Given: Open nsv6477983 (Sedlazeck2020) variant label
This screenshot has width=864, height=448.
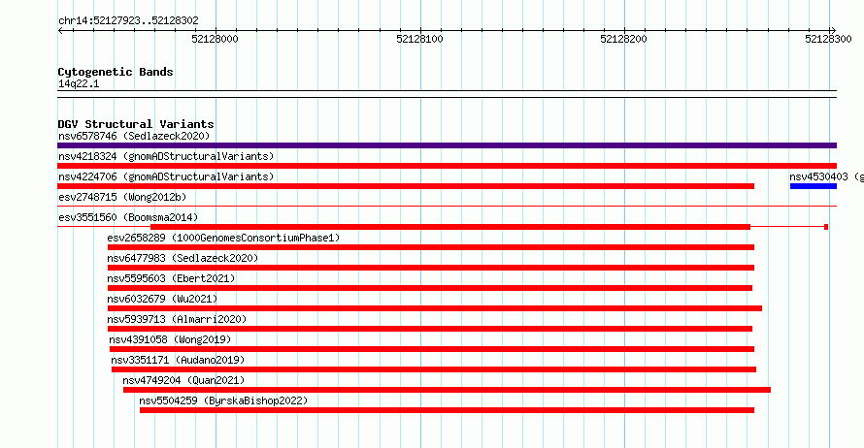Looking at the screenshot, I should pyautogui.click(x=183, y=258).
